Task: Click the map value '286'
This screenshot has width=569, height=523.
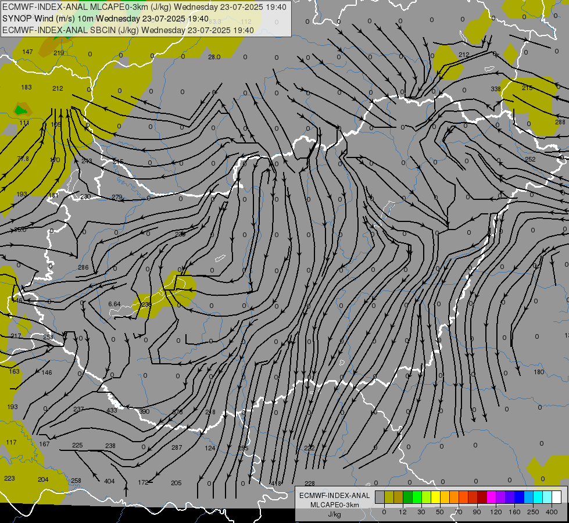Action: pyautogui.click(x=83, y=267)
